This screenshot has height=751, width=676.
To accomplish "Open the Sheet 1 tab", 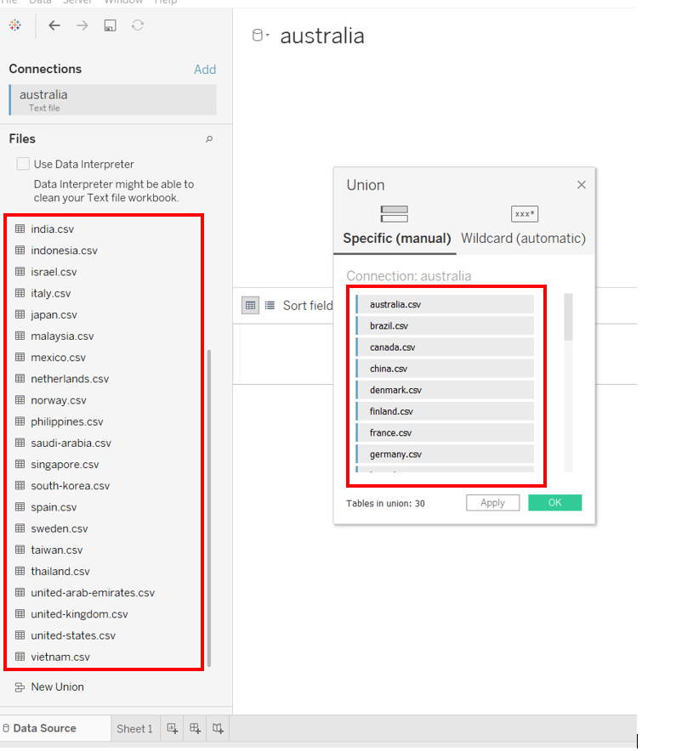I will (134, 728).
